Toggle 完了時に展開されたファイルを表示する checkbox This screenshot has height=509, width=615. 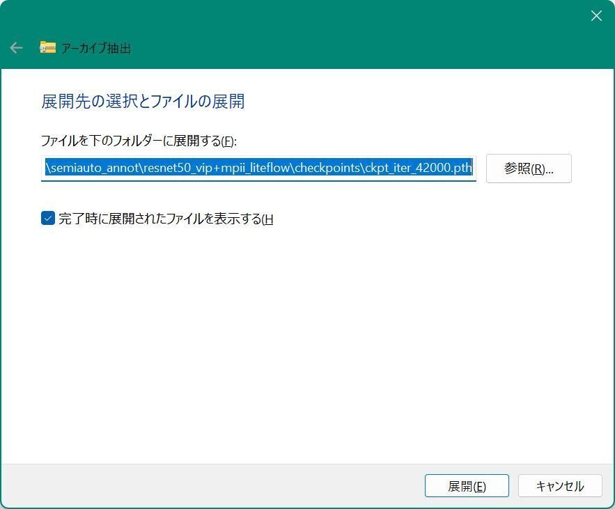[48, 218]
